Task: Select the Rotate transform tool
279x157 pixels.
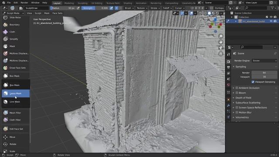Action: pyautogui.click(x=15, y=144)
